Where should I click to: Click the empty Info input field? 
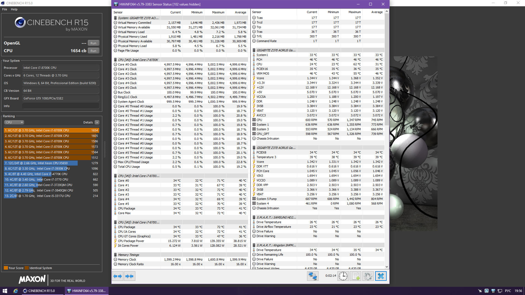pyautogui.click(x=60, y=106)
